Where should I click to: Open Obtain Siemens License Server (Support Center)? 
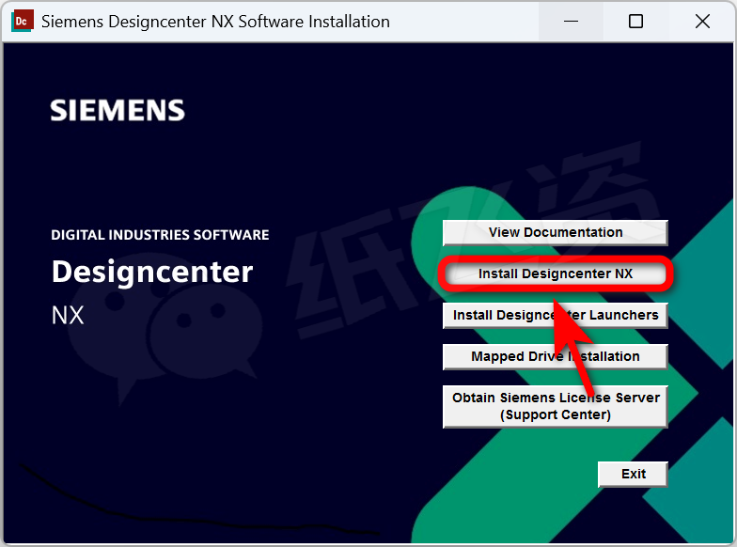point(555,406)
